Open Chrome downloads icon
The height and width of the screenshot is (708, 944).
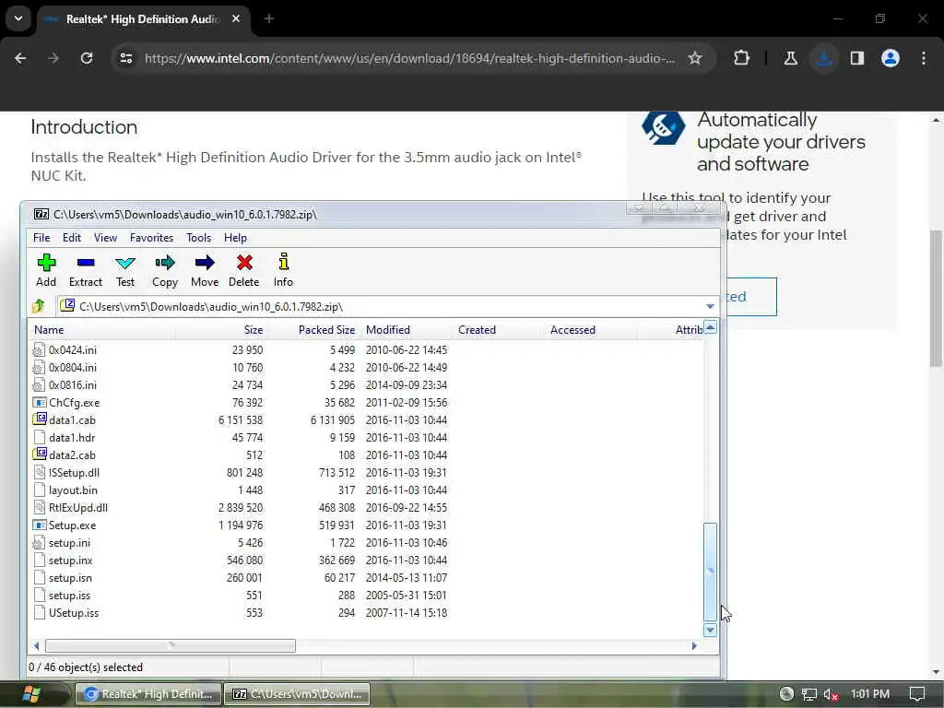tap(823, 58)
